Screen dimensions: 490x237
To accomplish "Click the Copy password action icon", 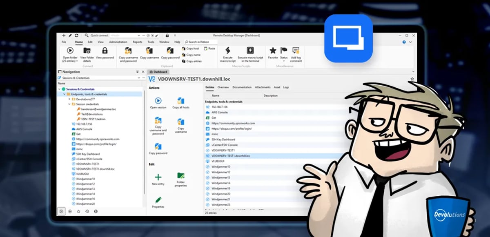I will click(158, 146).
